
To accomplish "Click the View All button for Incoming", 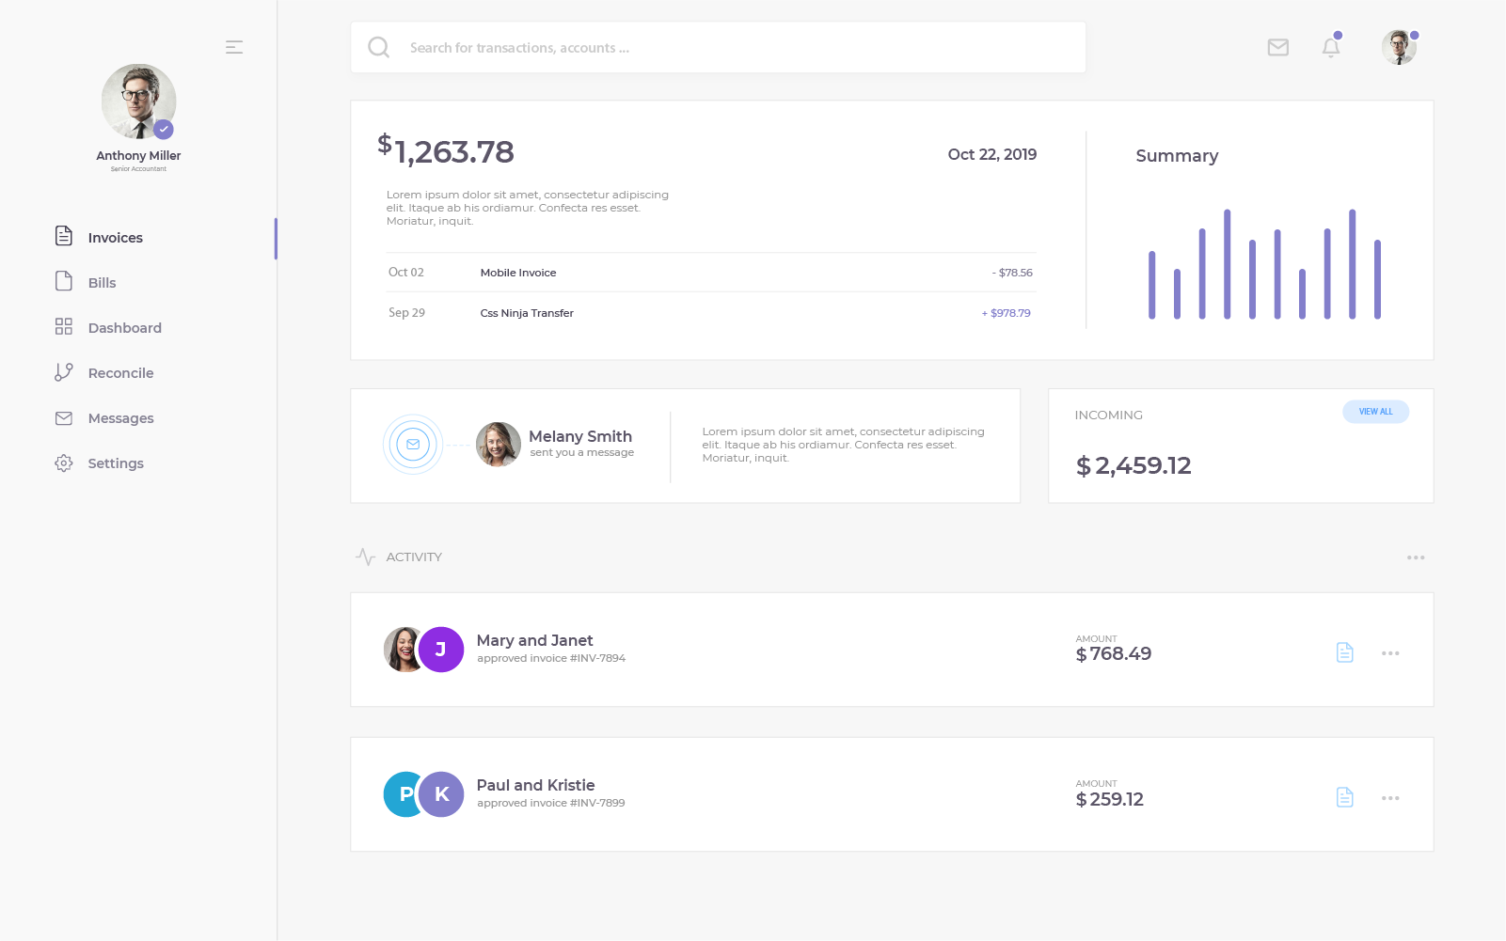I will point(1374,412).
